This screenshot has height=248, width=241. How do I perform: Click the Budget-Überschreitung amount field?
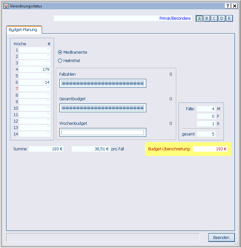(210, 149)
